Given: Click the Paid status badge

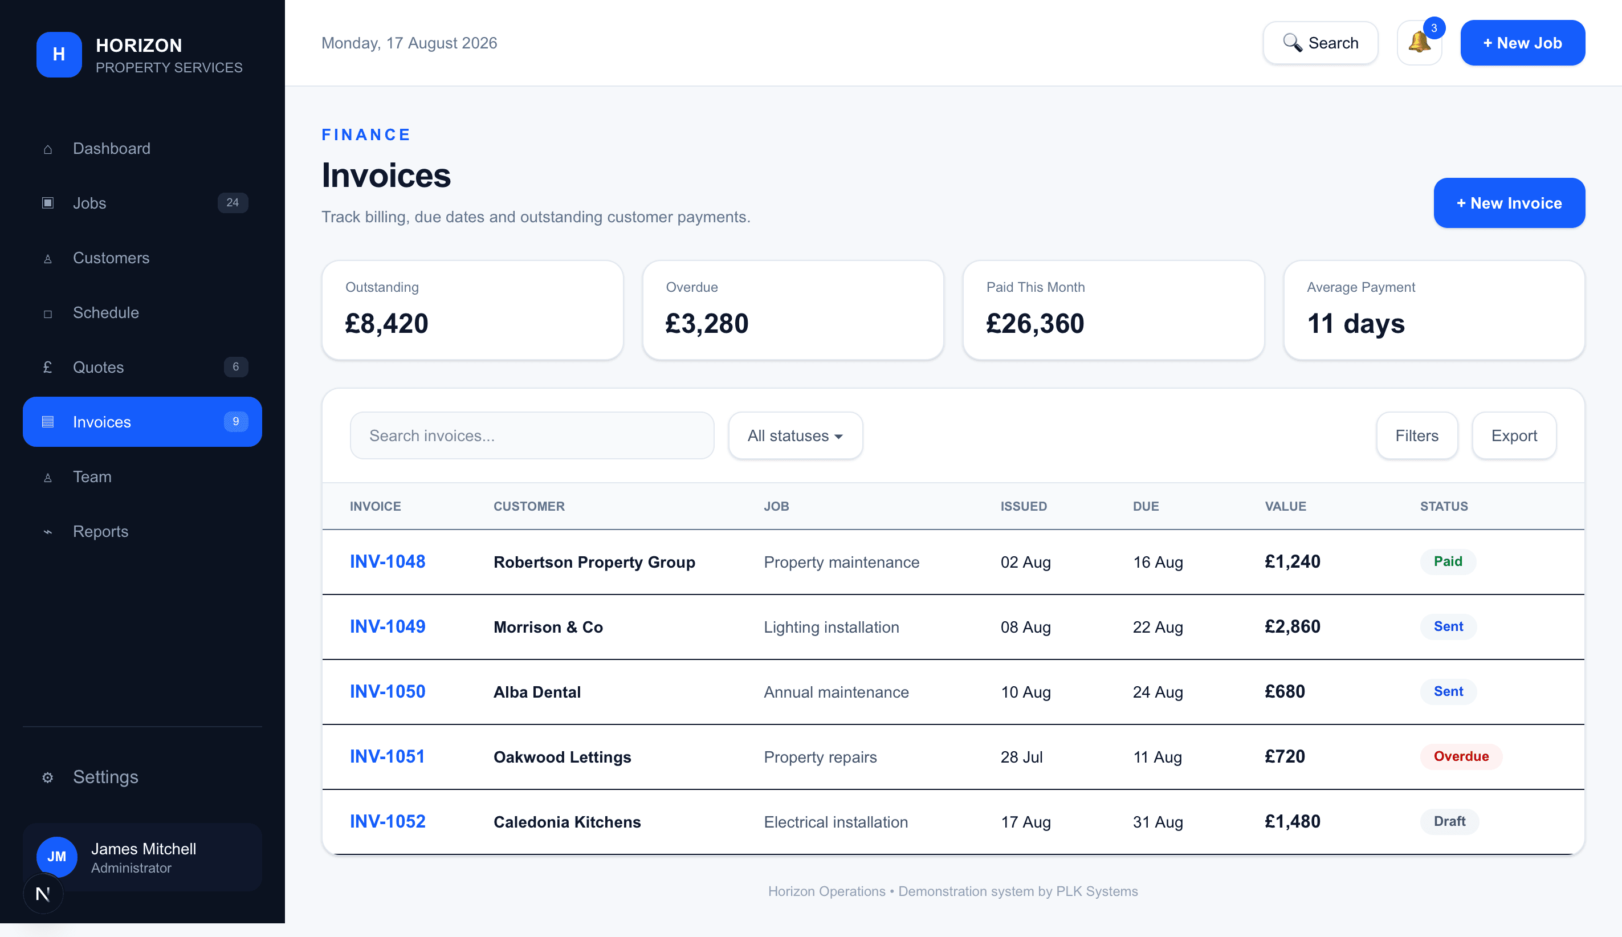Looking at the screenshot, I should point(1448,562).
